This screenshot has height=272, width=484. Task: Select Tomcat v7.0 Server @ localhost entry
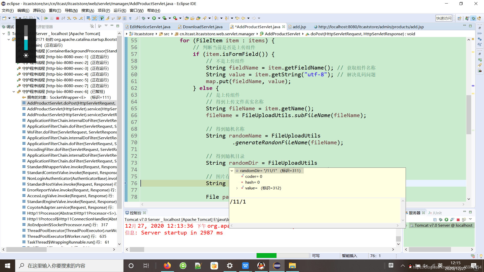click(441, 225)
